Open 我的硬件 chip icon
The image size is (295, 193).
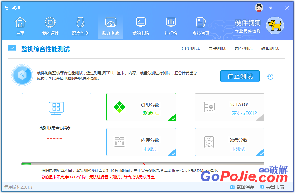tap(50, 22)
